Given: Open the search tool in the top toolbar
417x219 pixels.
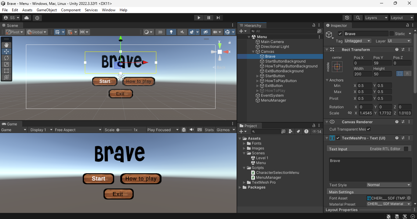Looking at the screenshot, I should [358, 17].
